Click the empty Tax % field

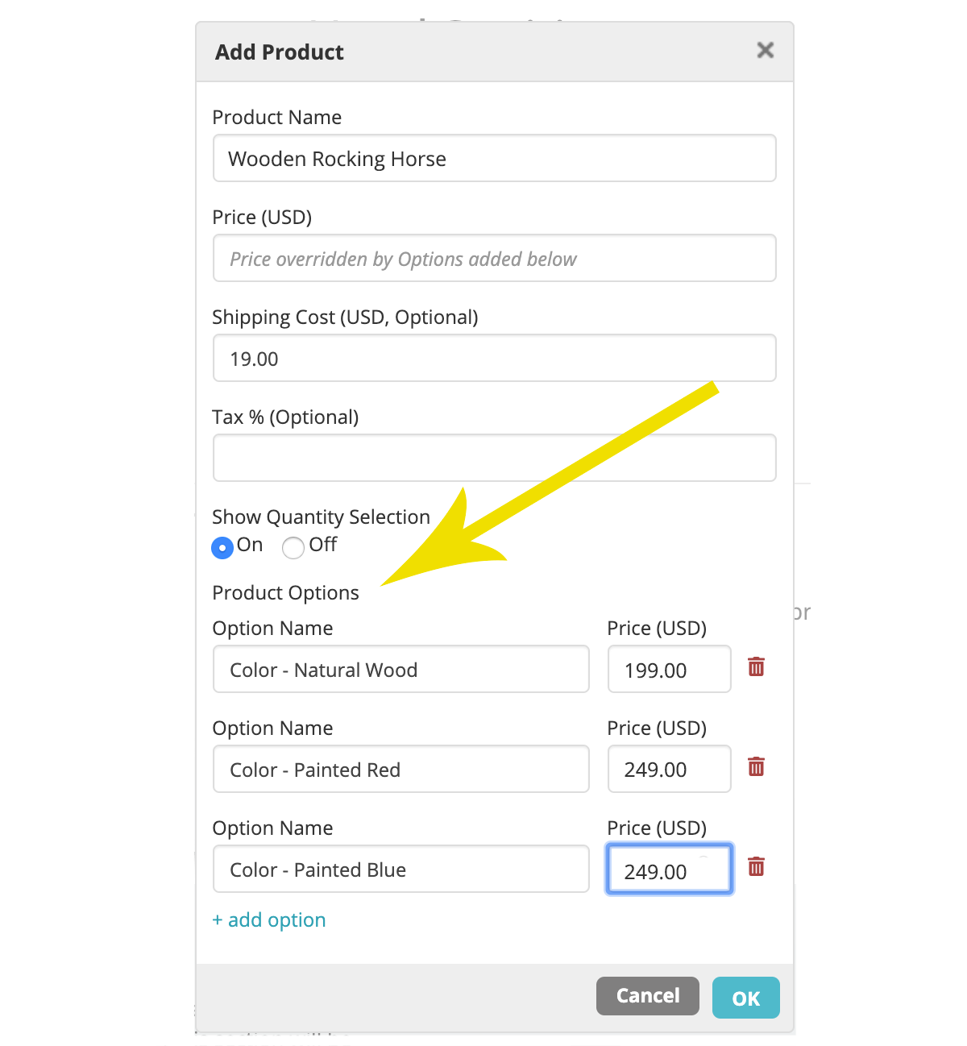495,458
